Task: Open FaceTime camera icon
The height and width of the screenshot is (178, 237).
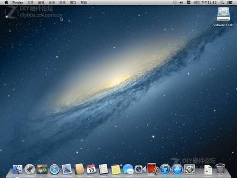Action: coord(140,169)
